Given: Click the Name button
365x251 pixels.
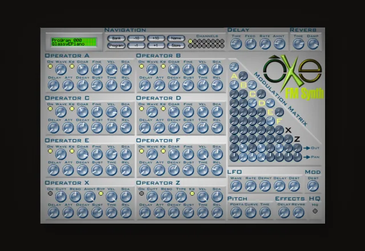Looking at the screenshot, I should point(176,38).
